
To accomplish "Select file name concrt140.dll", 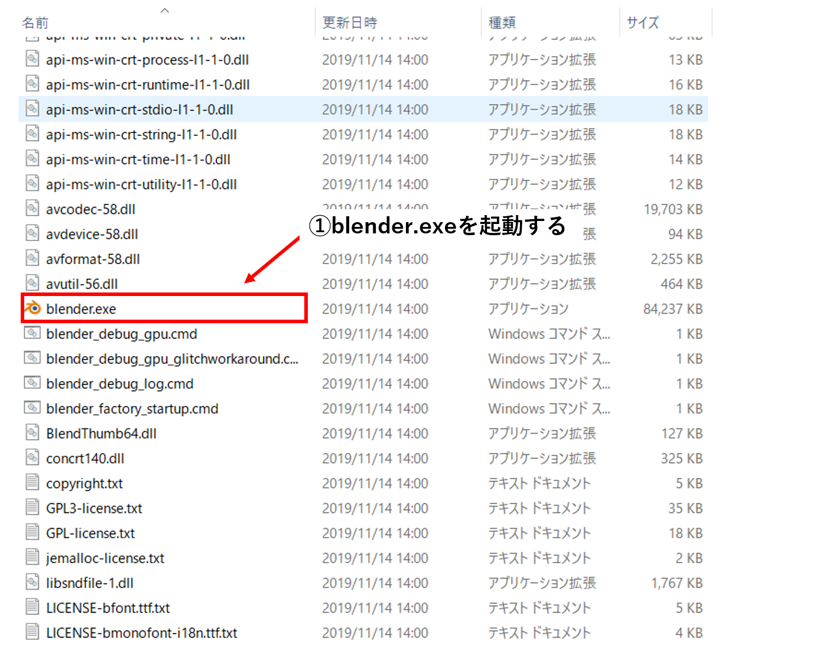I will click(85, 458).
